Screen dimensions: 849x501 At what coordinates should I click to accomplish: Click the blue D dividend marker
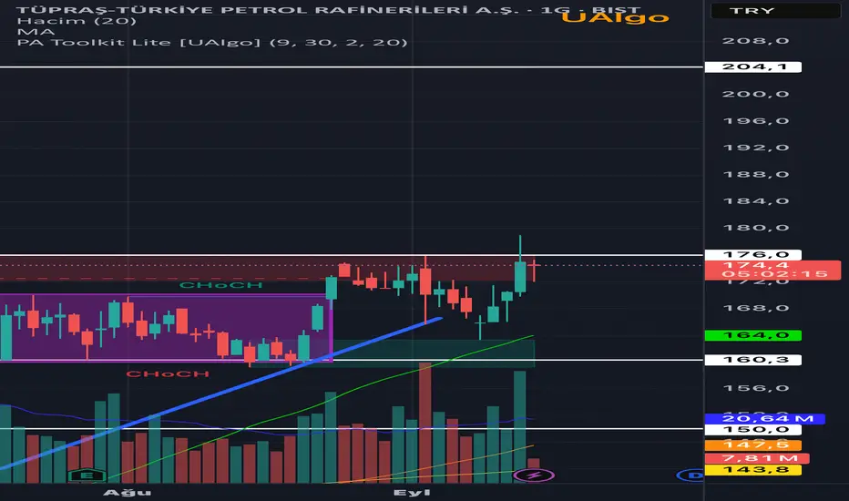(690, 475)
